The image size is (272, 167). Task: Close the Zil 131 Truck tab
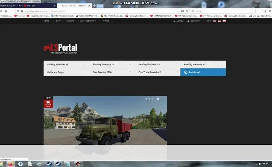[x=89, y=6]
